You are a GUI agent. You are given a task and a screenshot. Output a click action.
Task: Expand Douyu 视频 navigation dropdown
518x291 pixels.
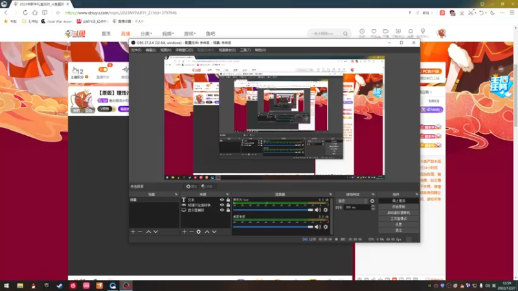pyautogui.click(x=168, y=34)
